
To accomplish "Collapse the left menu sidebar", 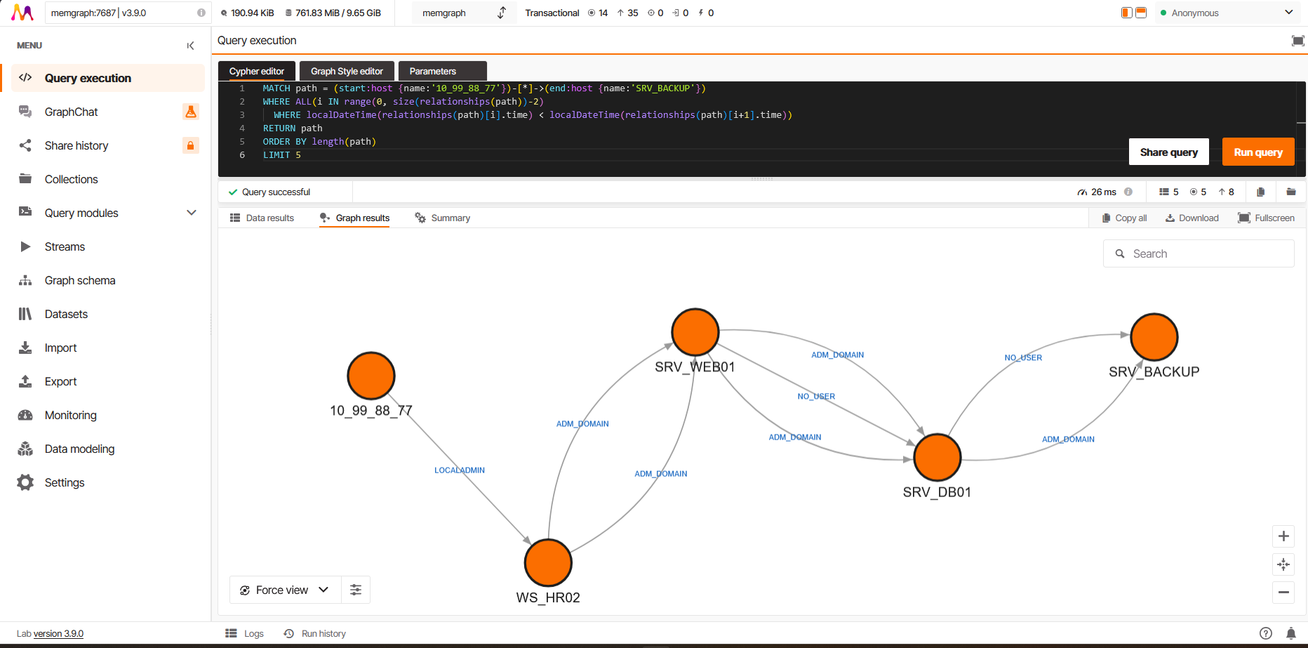I will tap(190, 45).
